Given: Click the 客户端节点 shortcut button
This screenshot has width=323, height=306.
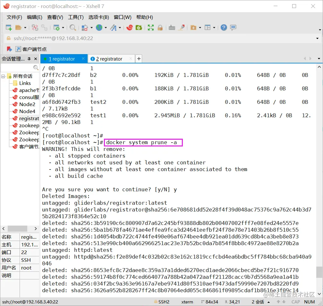Looking at the screenshot, I should pyautogui.click(x=31, y=49).
